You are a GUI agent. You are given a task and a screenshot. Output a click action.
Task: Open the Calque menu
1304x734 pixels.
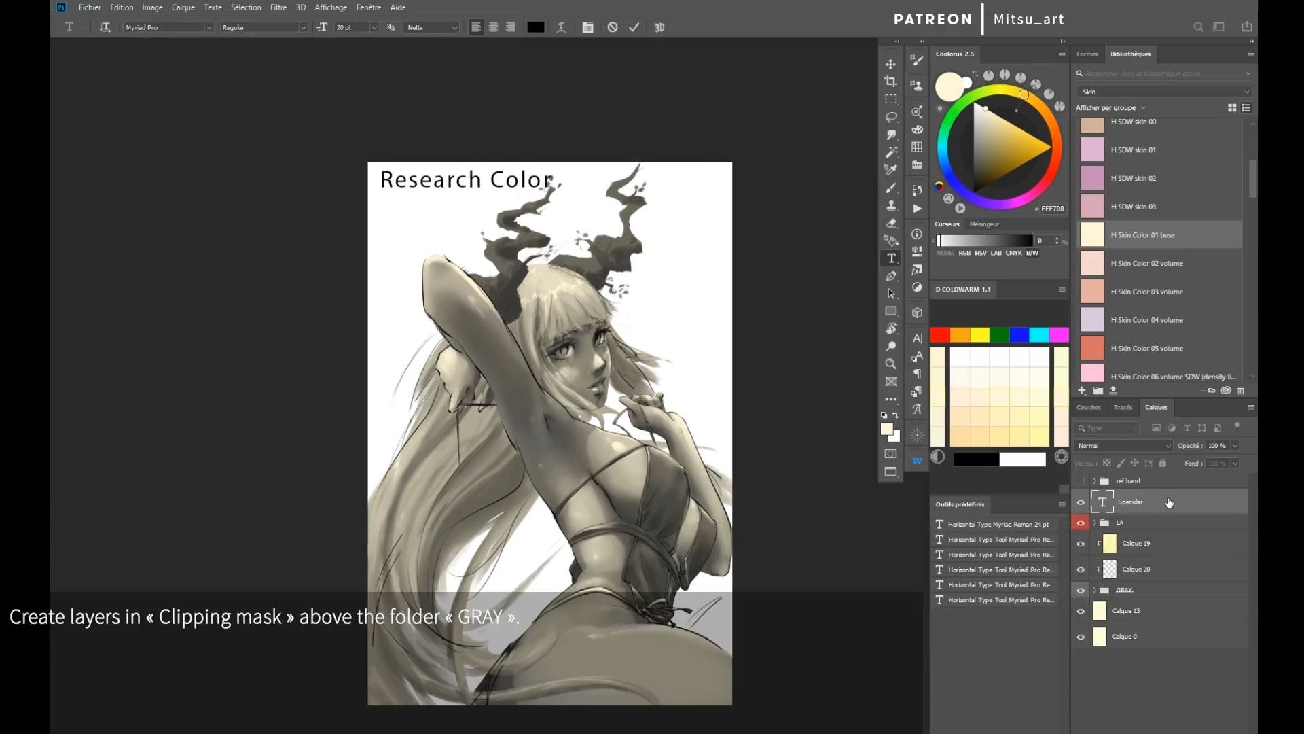pos(183,7)
